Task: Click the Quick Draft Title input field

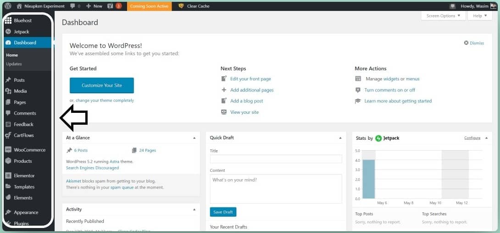Action: [276, 159]
